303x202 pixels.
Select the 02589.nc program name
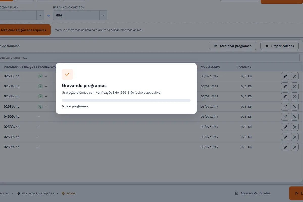[x=12, y=137]
